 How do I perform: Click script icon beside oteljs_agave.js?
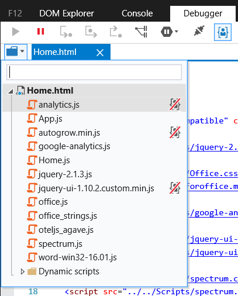click(32, 229)
